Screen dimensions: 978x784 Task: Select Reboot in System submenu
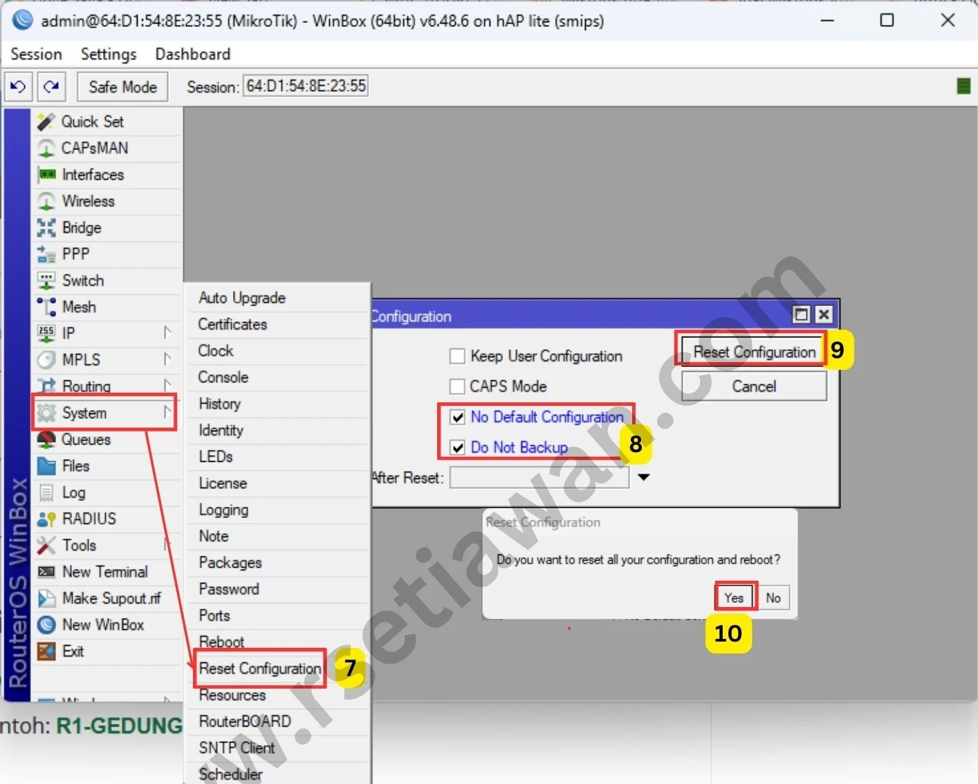(x=221, y=642)
